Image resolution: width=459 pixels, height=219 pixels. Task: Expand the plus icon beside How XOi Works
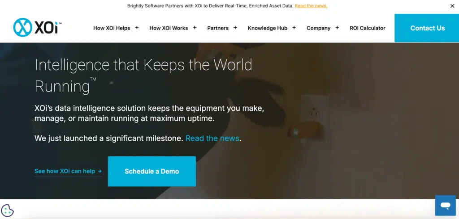195,28
